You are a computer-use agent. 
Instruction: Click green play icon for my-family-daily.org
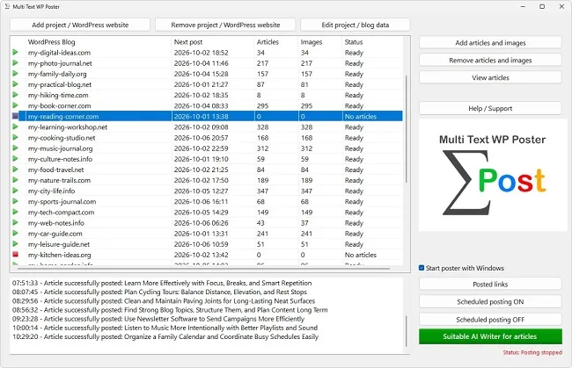[15, 74]
